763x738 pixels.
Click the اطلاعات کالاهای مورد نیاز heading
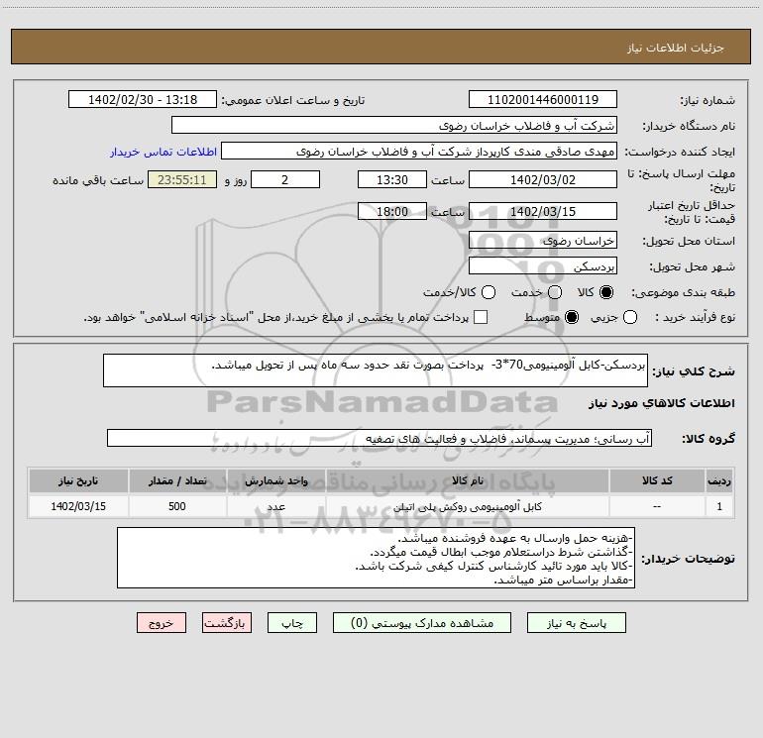pyautogui.click(x=662, y=403)
